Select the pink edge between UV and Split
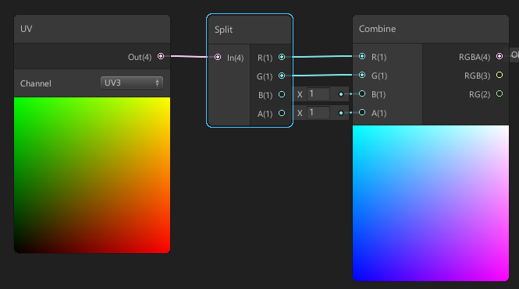Viewport: 519px width, 289px height. (x=189, y=57)
